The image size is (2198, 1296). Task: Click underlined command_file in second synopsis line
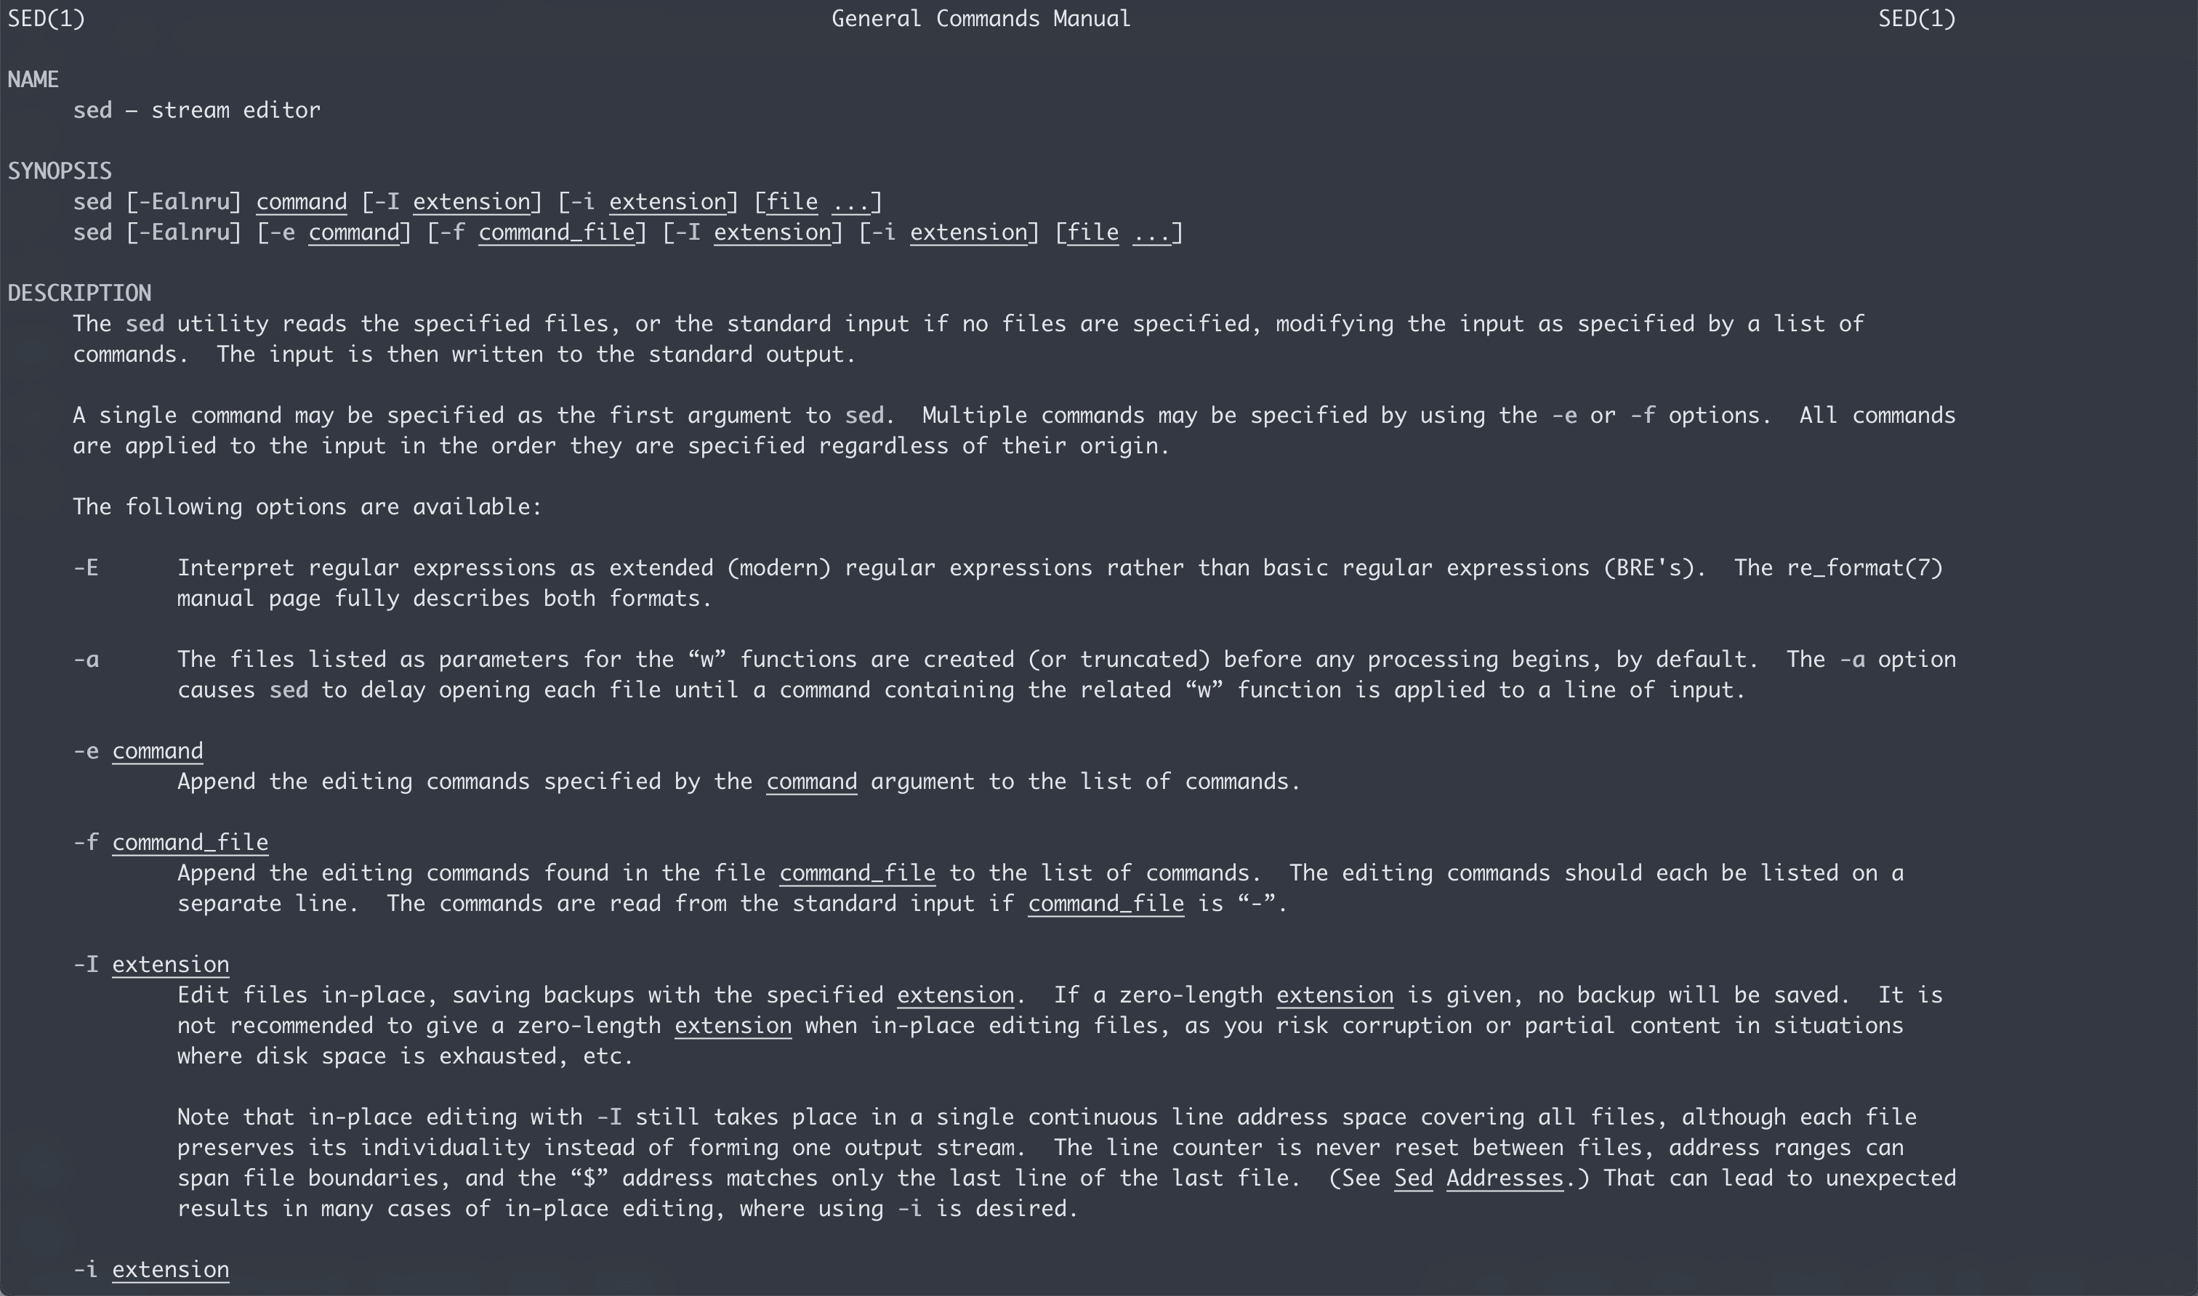[557, 233]
